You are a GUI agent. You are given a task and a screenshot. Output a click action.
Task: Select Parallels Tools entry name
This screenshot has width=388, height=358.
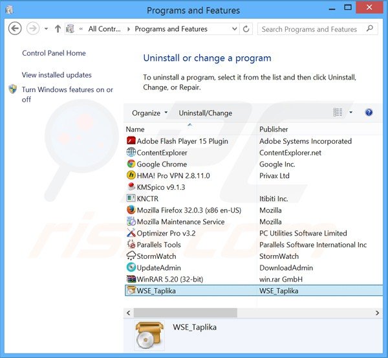click(158, 245)
